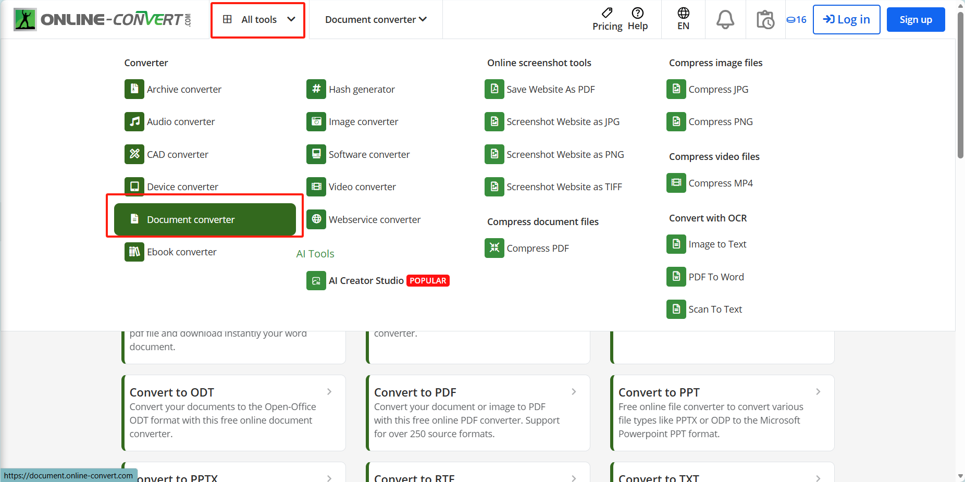Click the Scan To Text icon
Image resolution: width=965 pixels, height=482 pixels.
(x=676, y=309)
